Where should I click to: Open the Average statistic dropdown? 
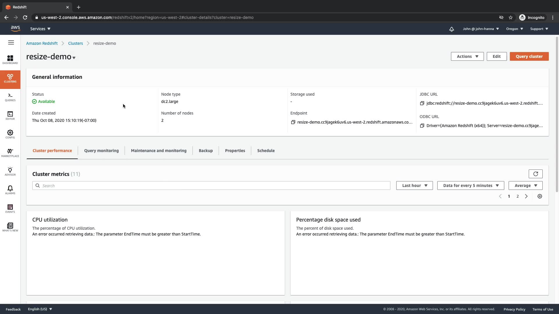(x=525, y=185)
